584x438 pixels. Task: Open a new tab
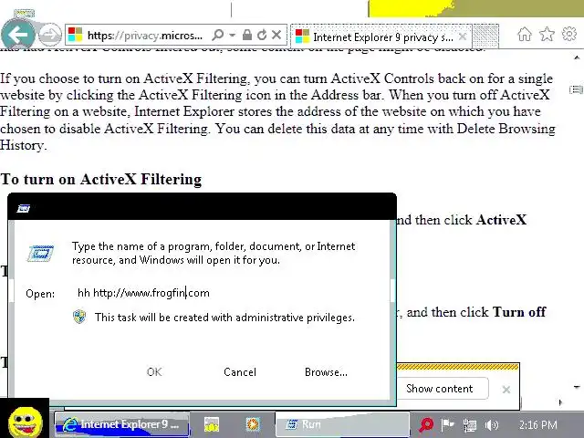click(x=485, y=36)
